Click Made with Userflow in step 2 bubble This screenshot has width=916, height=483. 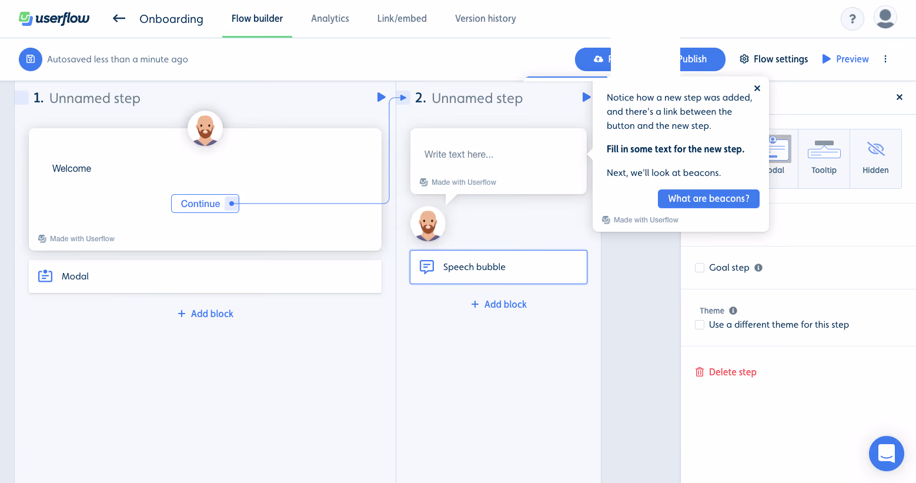click(x=458, y=182)
